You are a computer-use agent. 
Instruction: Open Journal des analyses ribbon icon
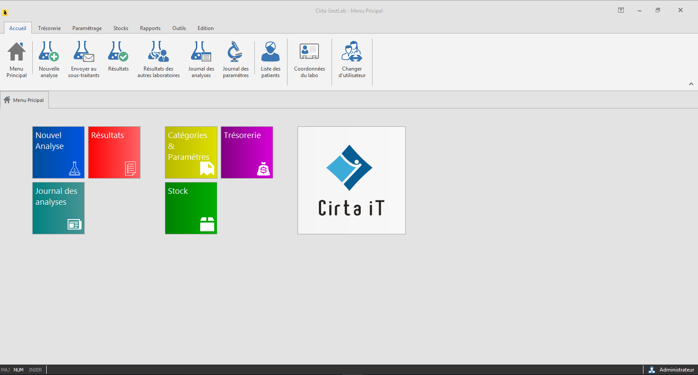(201, 60)
